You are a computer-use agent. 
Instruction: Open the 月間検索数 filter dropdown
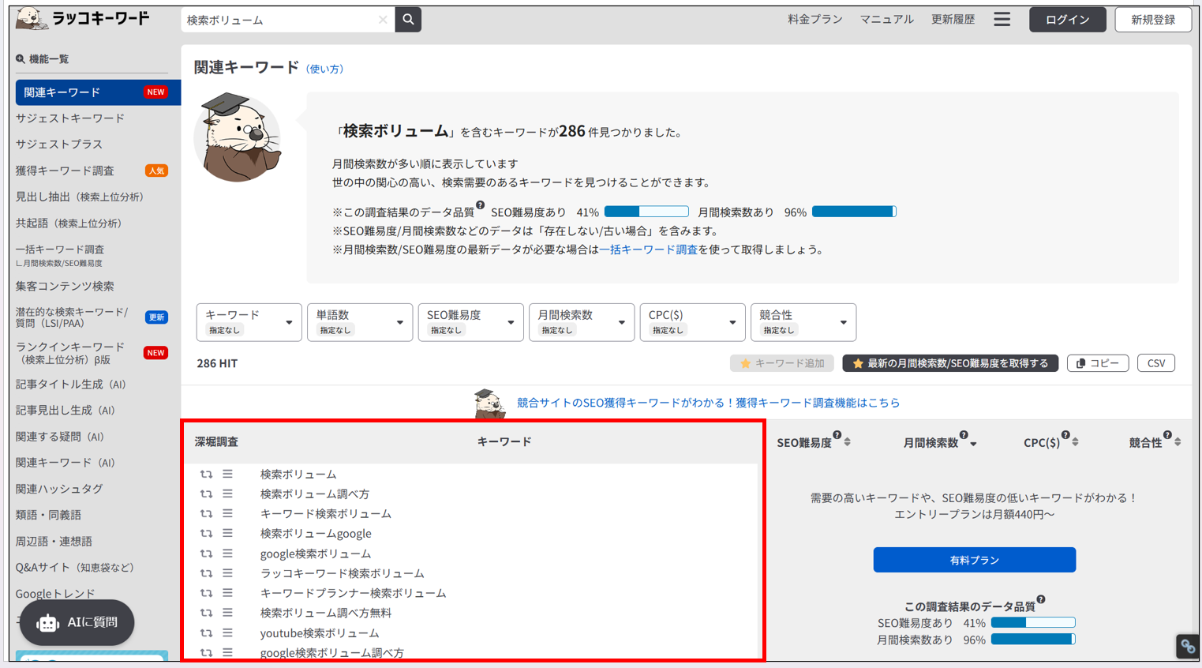pyautogui.click(x=582, y=322)
